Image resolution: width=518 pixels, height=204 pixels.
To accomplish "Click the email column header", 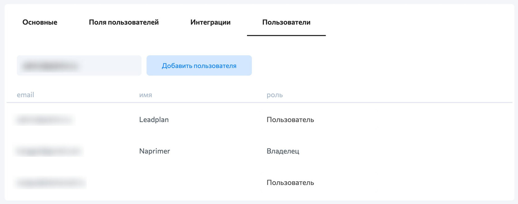I will (x=25, y=95).
